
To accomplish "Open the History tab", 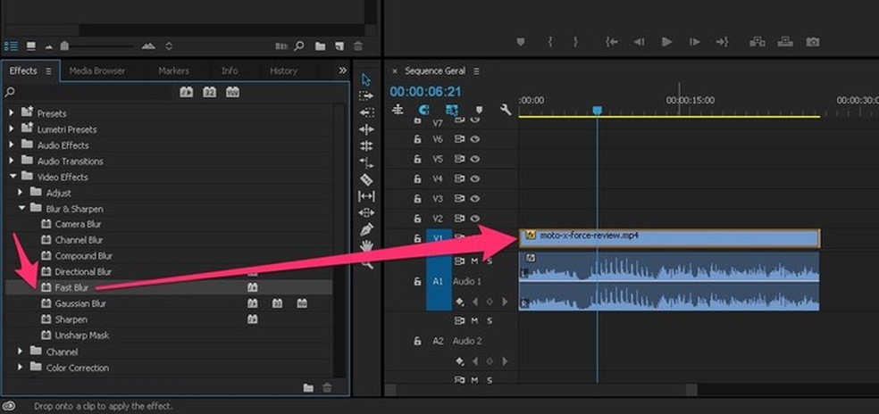I will pos(283,70).
